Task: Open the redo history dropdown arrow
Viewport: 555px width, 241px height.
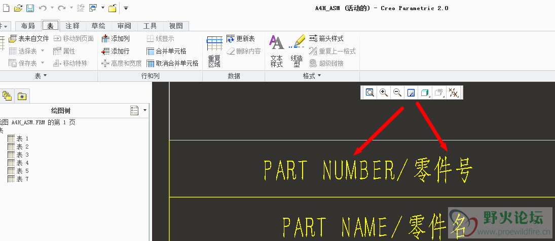Action: [71, 8]
